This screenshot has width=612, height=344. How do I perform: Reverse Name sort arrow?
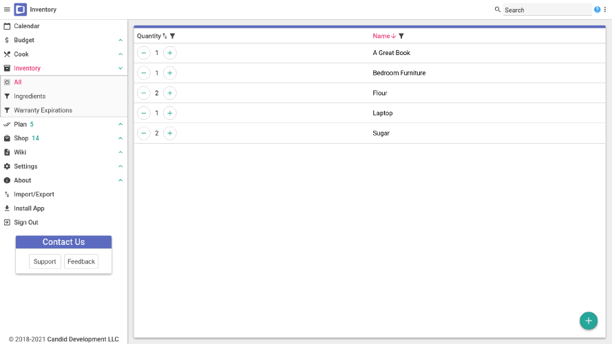(394, 36)
